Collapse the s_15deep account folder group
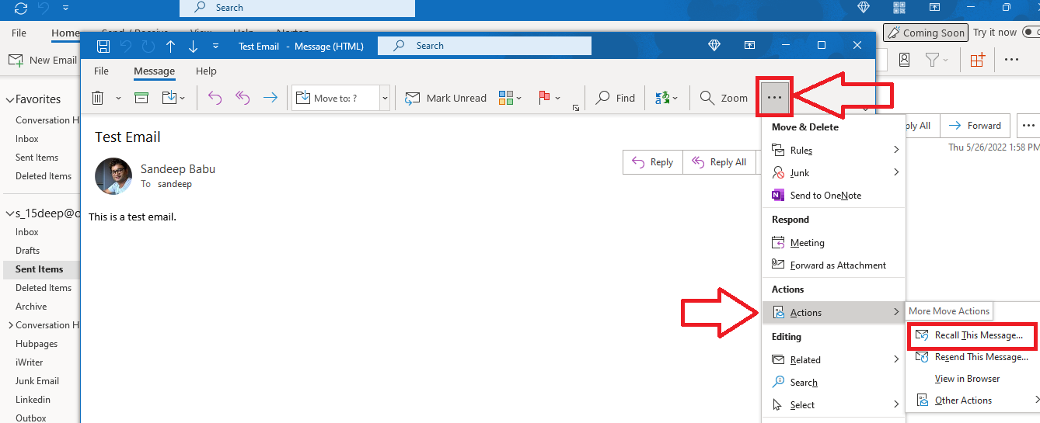Image resolution: width=1040 pixels, height=423 pixels. click(x=10, y=213)
